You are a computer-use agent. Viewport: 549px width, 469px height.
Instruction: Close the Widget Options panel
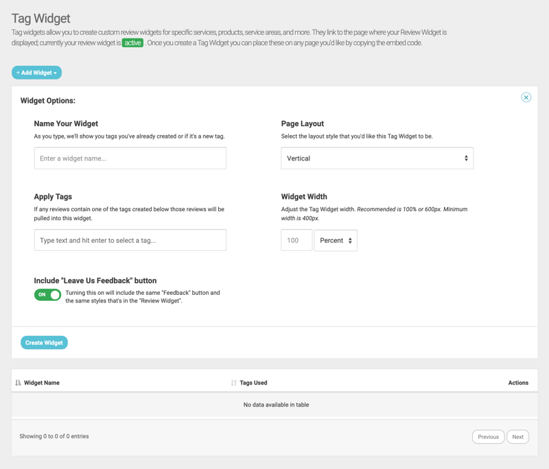(x=526, y=97)
